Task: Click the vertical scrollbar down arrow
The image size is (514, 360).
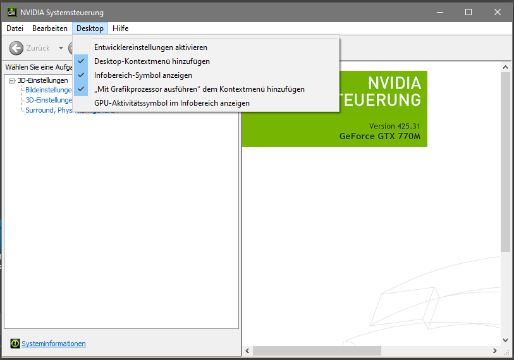Action: click(x=506, y=340)
